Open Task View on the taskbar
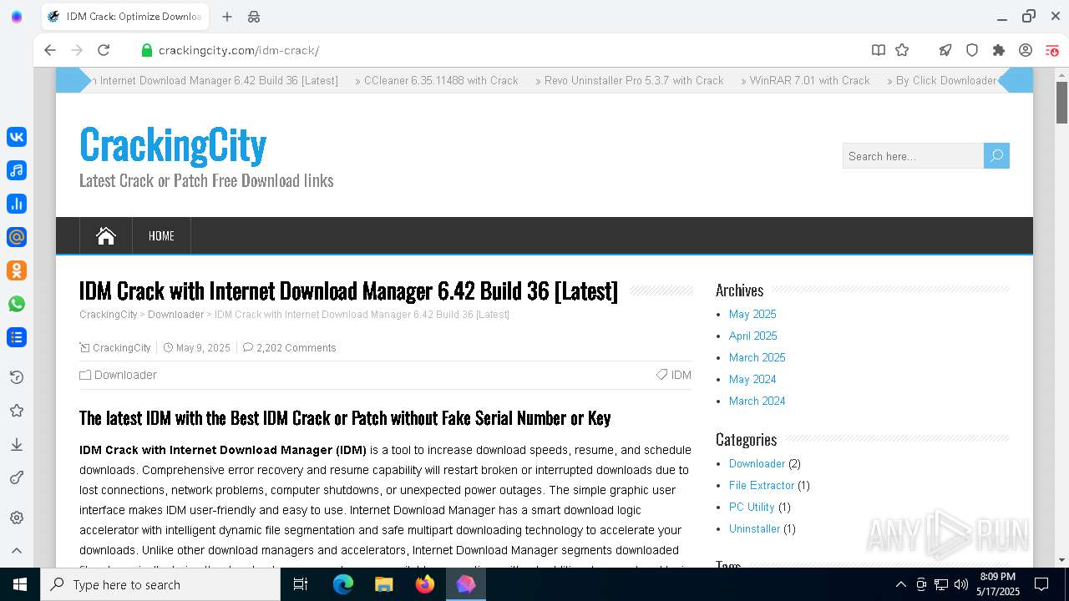1069x601 pixels. pyautogui.click(x=301, y=584)
